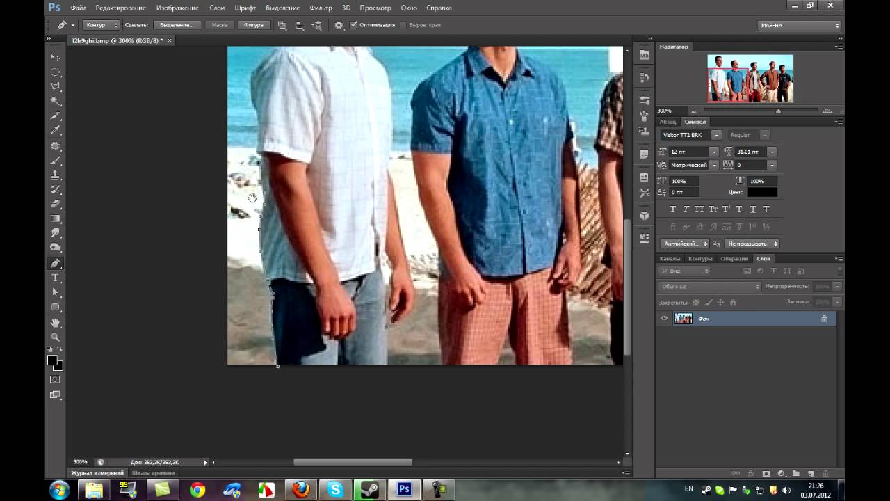
Task: Open Firefox from the Windows taskbar
Action: click(x=301, y=490)
